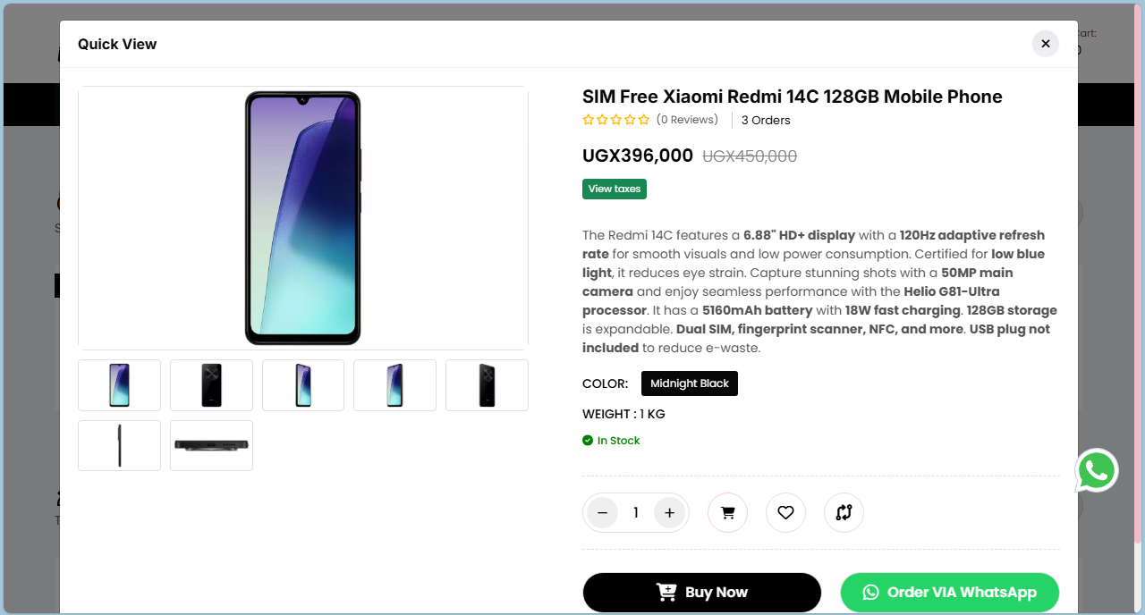
Task: Select the third angled phone thumbnail
Action: [303, 385]
